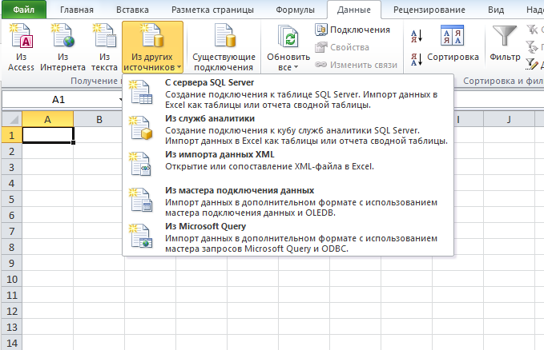
Task: Click the Name Box showing A1
Action: click(58, 100)
